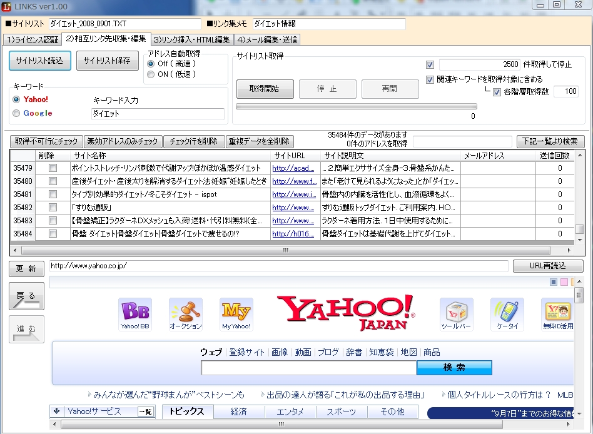Open the Yahoo! BB icon
The height and width of the screenshot is (434, 593).
pyautogui.click(x=135, y=314)
